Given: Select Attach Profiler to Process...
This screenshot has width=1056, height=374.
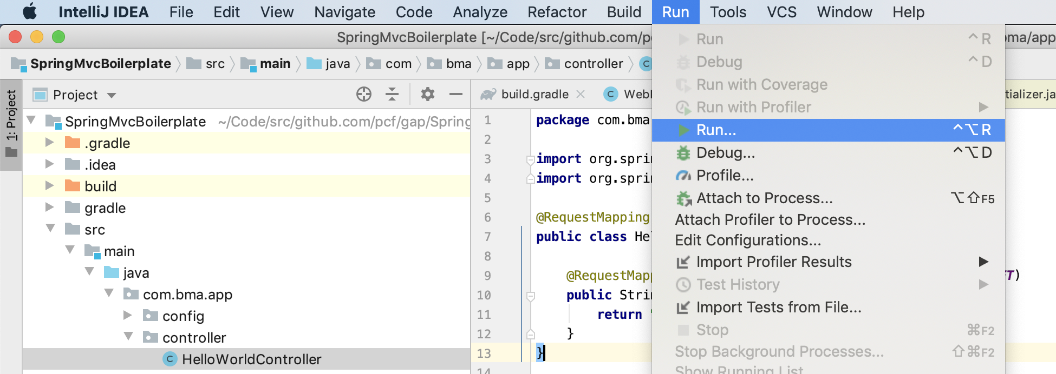Looking at the screenshot, I should click(829, 220).
